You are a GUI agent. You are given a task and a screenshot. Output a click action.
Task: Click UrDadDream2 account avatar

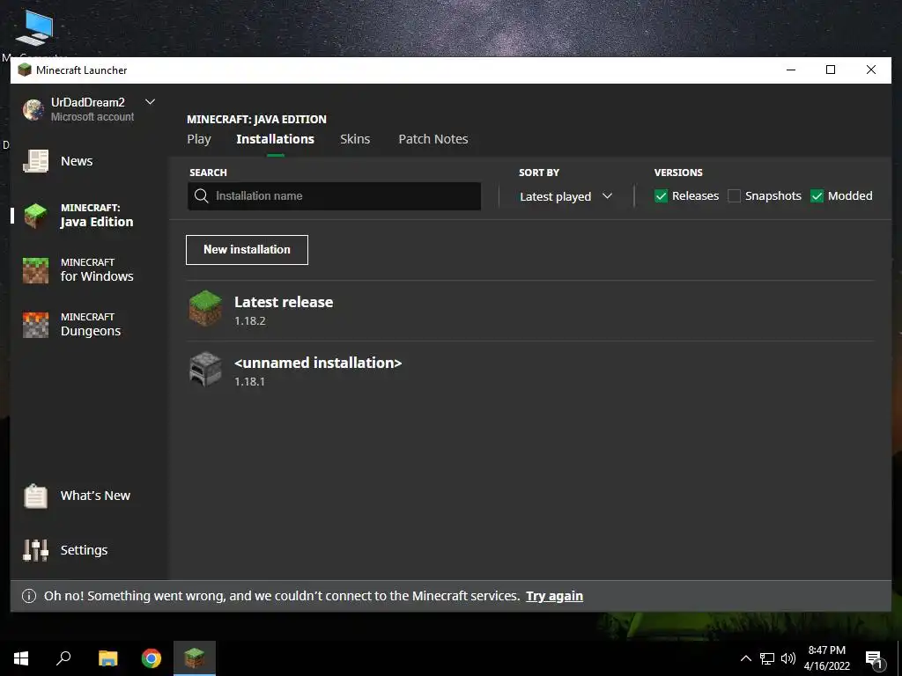[x=33, y=109]
